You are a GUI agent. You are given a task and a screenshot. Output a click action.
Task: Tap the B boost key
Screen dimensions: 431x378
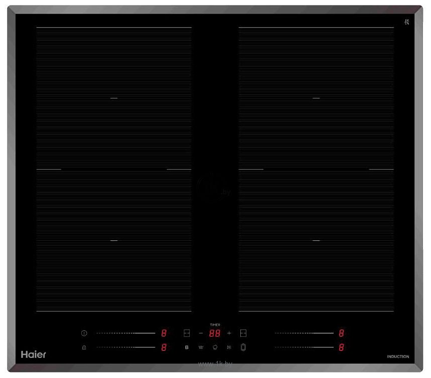click(187, 347)
